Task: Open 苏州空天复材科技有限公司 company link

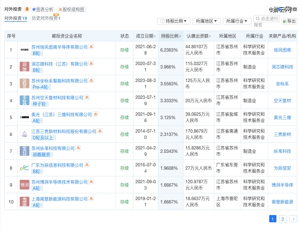Action: pos(57,98)
